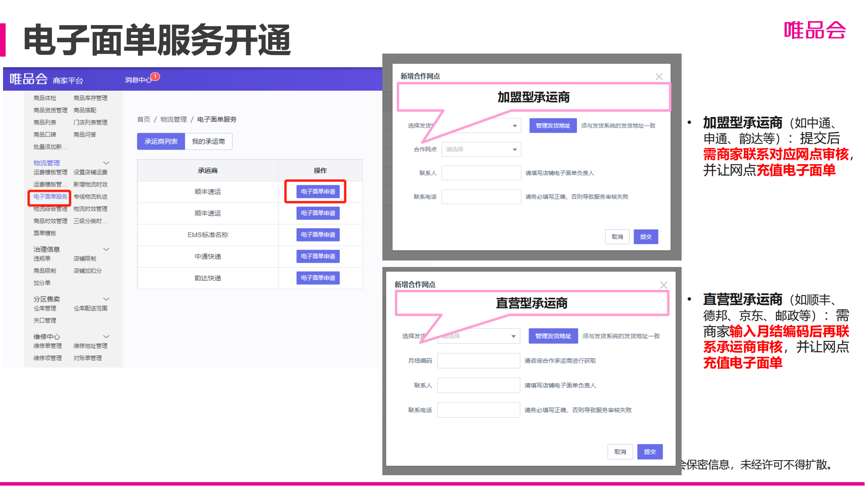This screenshot has width=865, height=486.
Task: Open 仓库管理 in the sidebar
Action: [x=45, y=308]
